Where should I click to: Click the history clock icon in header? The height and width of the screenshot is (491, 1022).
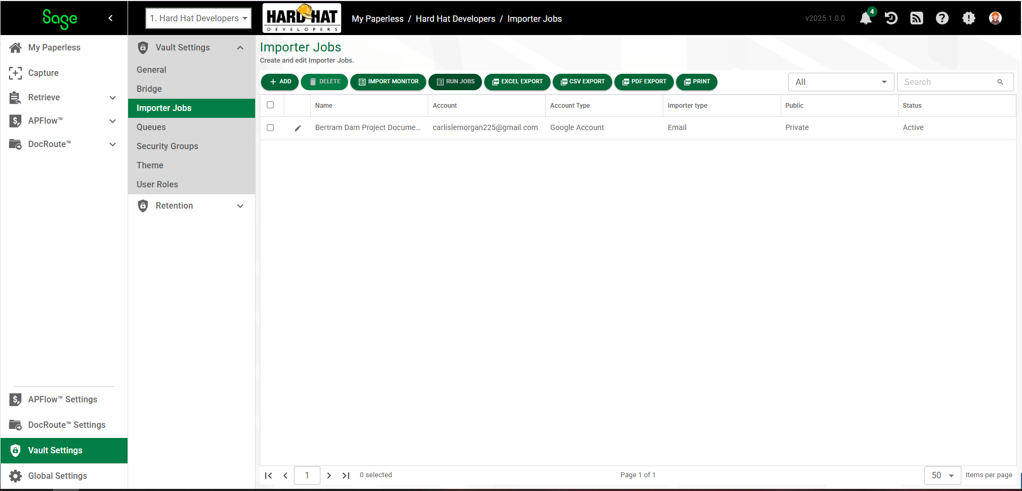(x=891, y=19)
